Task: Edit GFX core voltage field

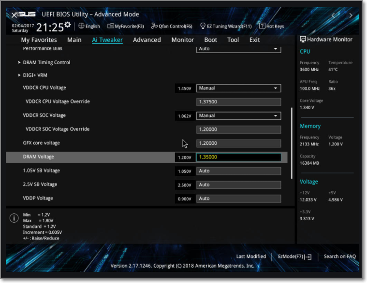Action: click(x=238, y=143)
